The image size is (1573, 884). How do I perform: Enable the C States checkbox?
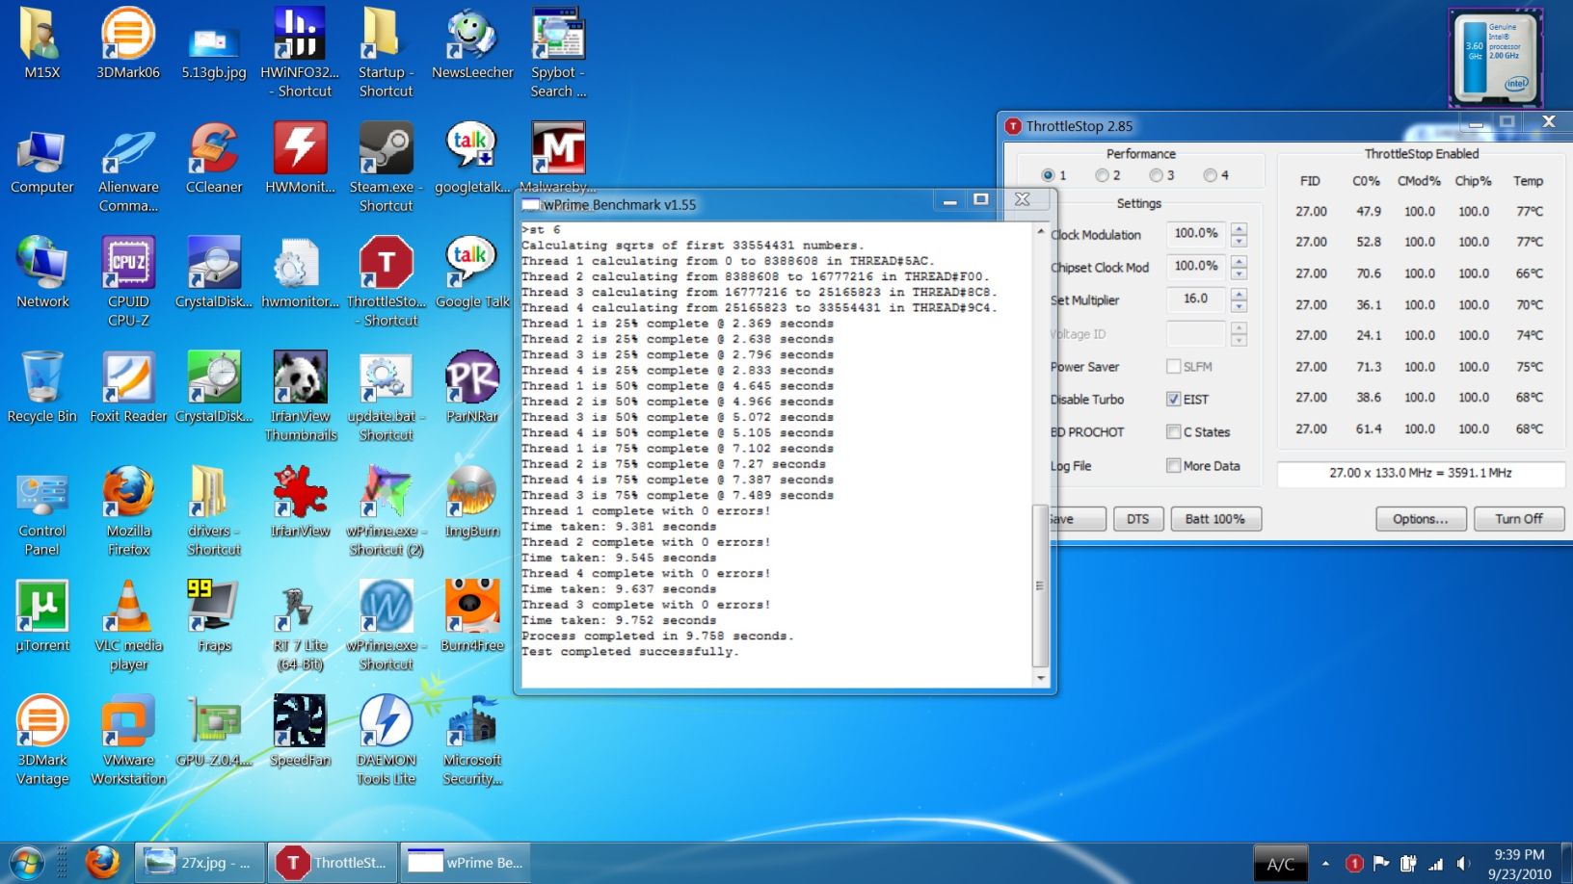[x=1173, y=432]
